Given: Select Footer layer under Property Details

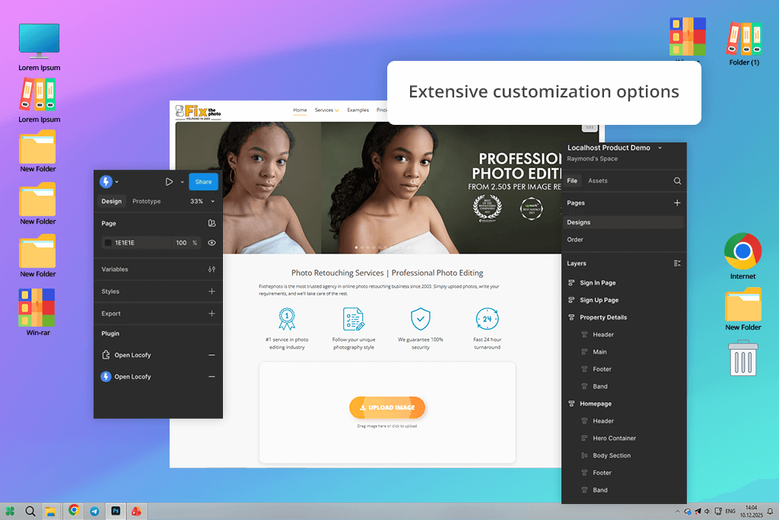Looking at the screenshot, I should click(602, 369).
